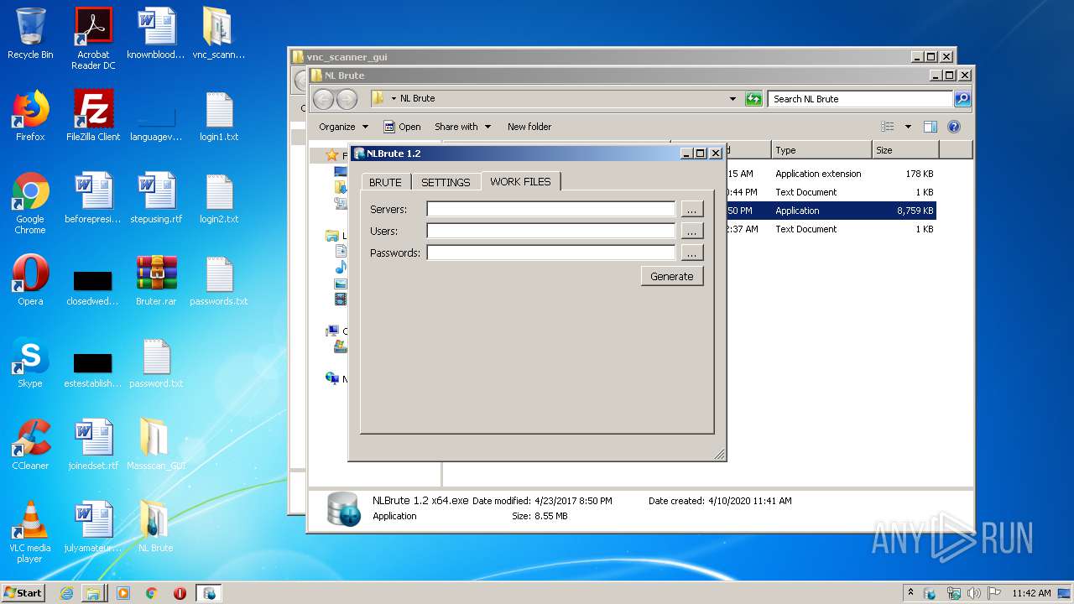Screen dimensions: 1074x604
Task: Select login2.txt file
Action: [219, 198]
